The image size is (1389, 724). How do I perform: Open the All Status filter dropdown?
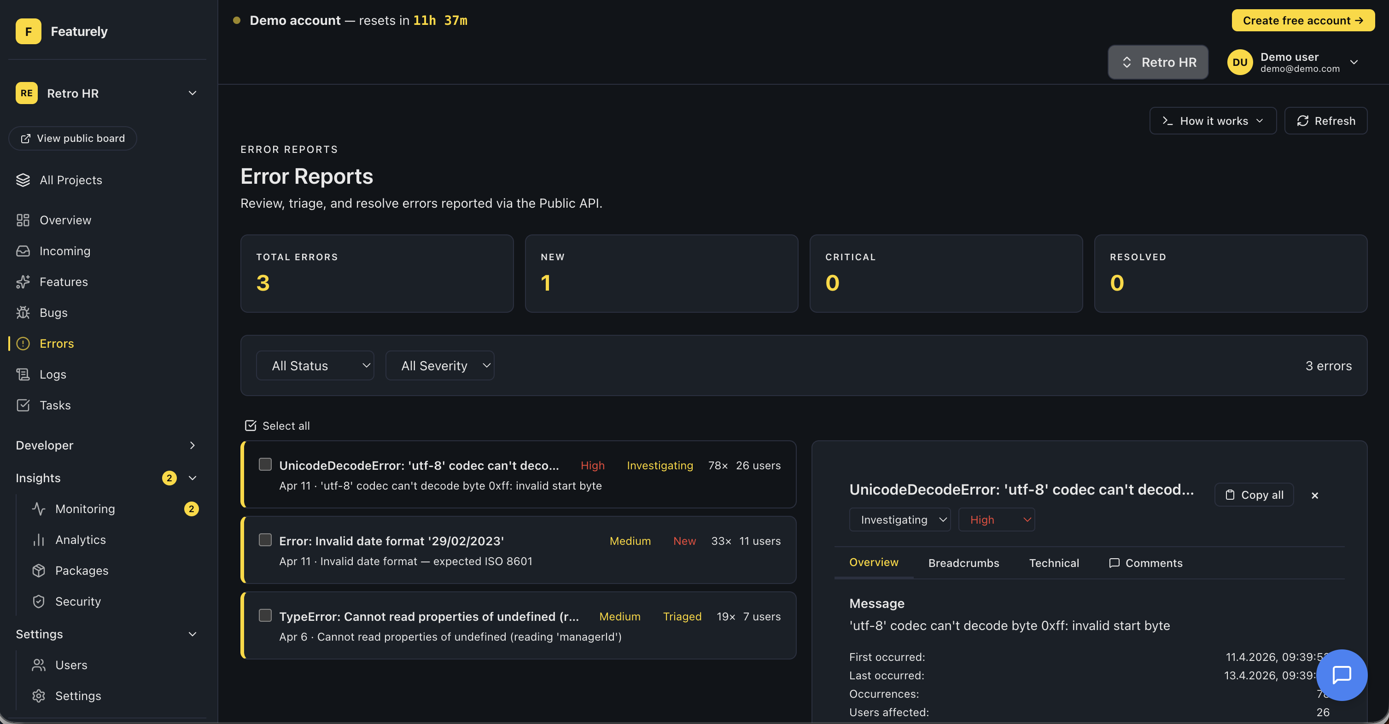[x=315, y=366]
